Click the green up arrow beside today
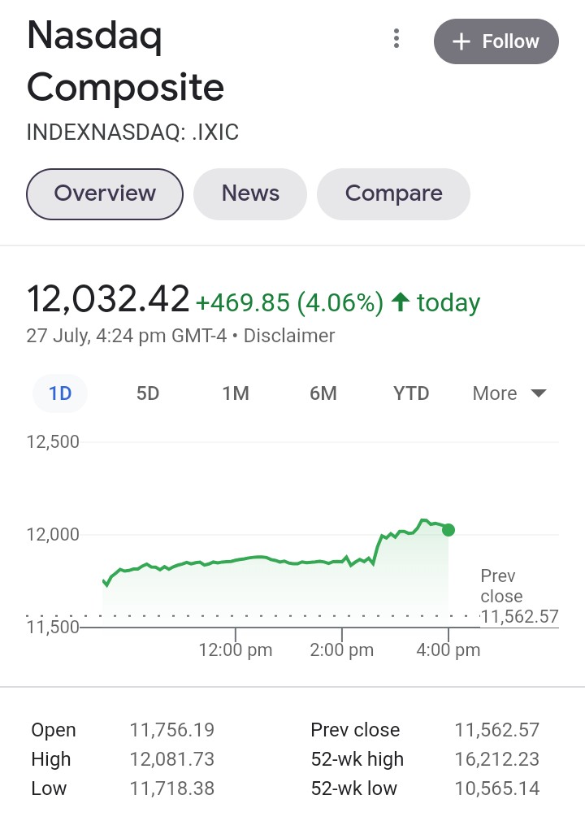585x821 pixels. pyautogui.click(x=399, y=302)
